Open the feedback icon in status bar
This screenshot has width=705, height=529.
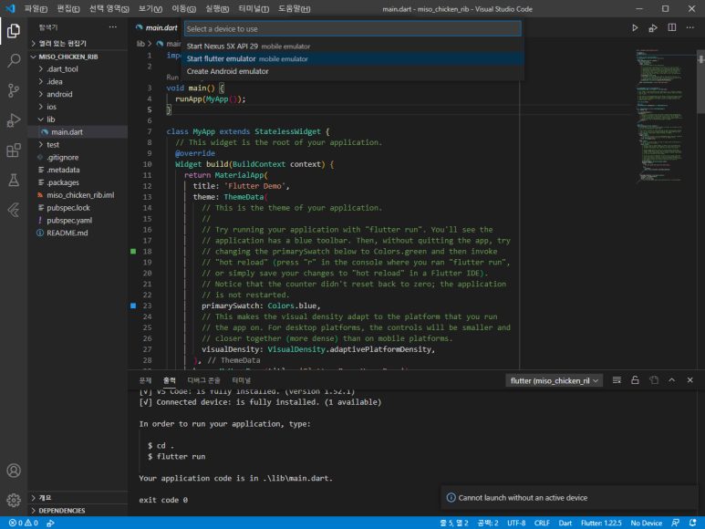point(675,523)
